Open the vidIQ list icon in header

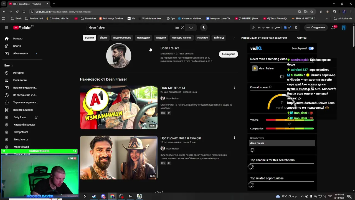290,27
